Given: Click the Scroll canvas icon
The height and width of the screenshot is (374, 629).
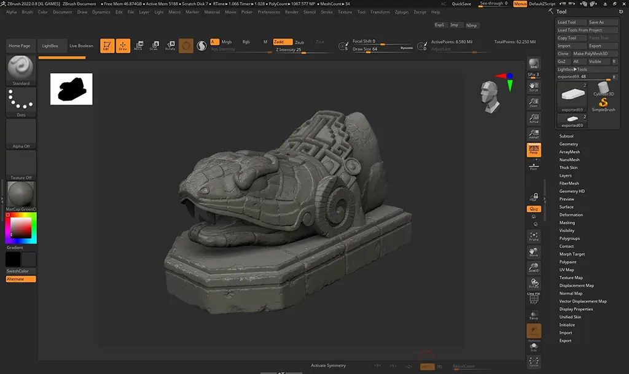Looking at the screenshot, I should (534, 87).
